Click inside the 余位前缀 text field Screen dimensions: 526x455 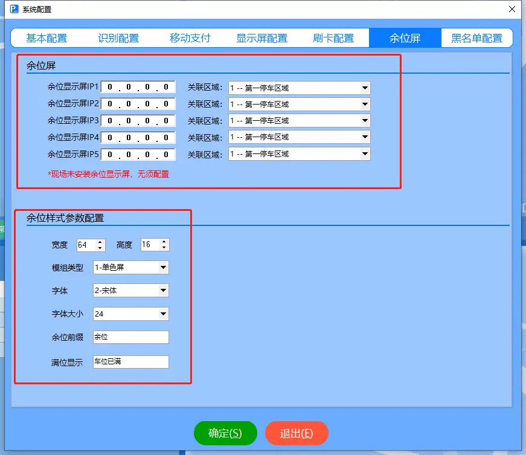tap(130, 337)
